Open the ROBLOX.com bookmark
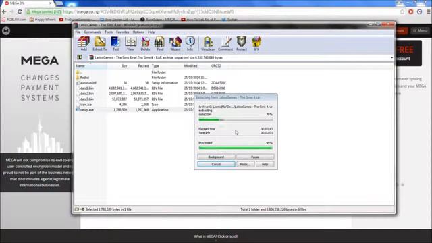The image size is (432, 243). click(13, 20)
